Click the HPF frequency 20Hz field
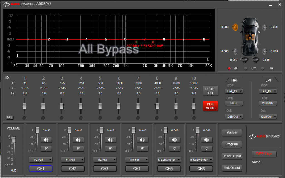 [234, 103]
